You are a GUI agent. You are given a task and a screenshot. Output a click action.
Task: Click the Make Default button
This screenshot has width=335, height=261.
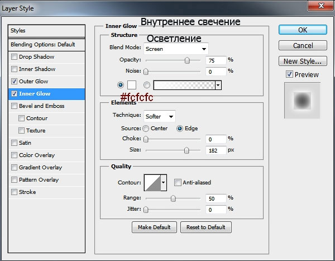154,227
